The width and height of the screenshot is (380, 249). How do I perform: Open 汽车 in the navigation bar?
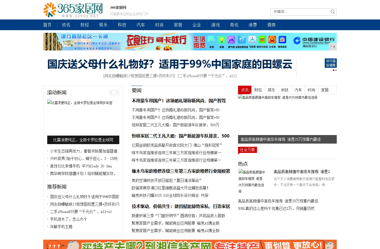click(141, 25)
